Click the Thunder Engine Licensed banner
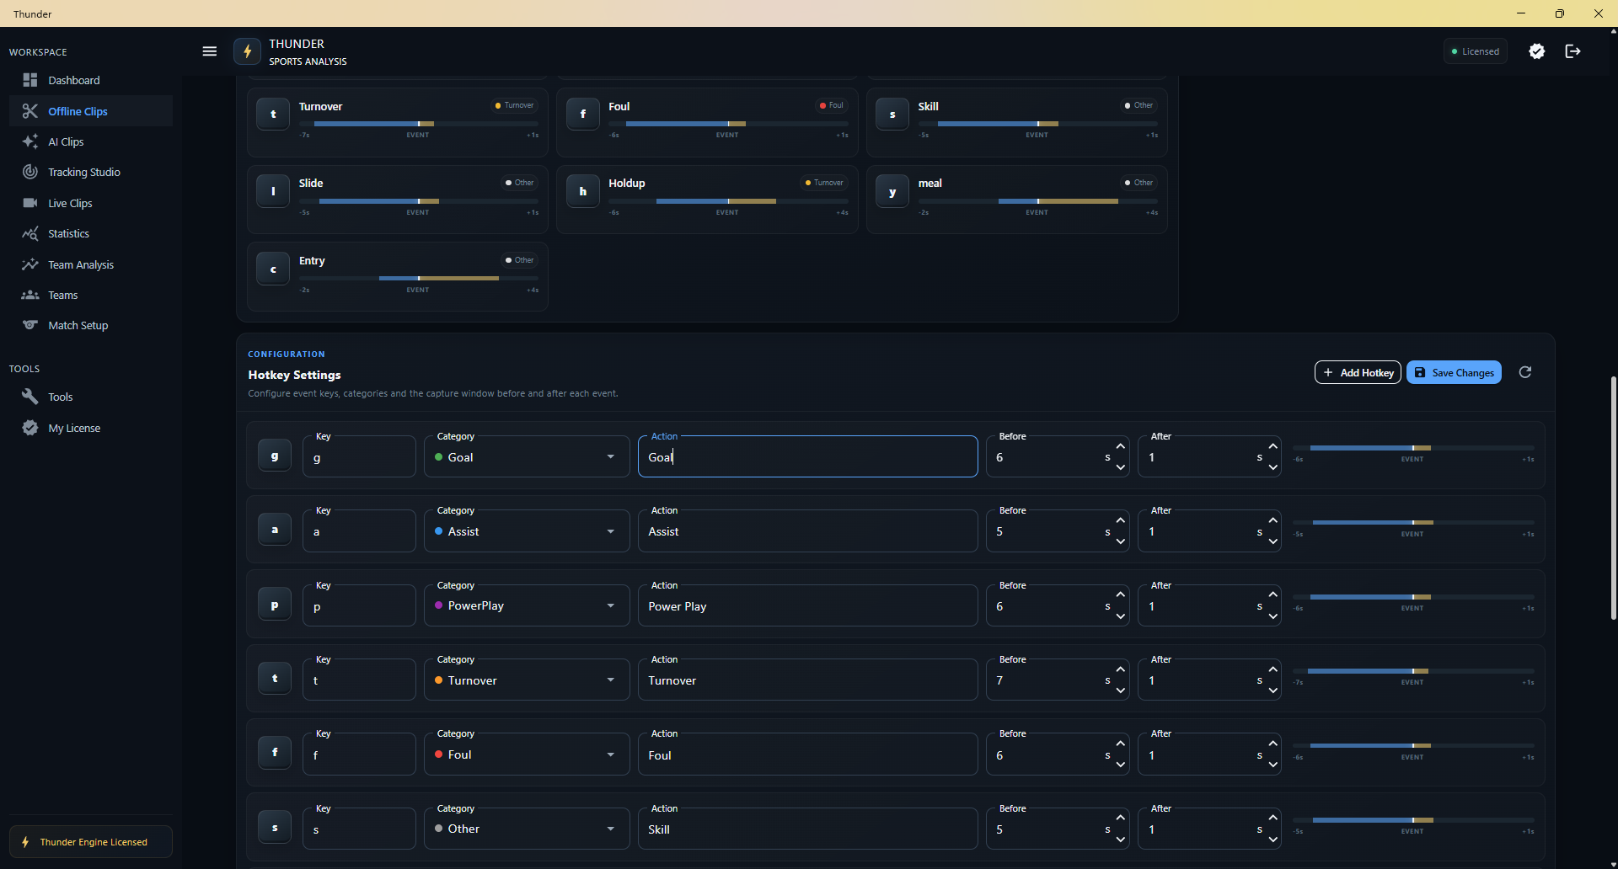Viewport: 1618px width, 869px height. coord(91,842)
